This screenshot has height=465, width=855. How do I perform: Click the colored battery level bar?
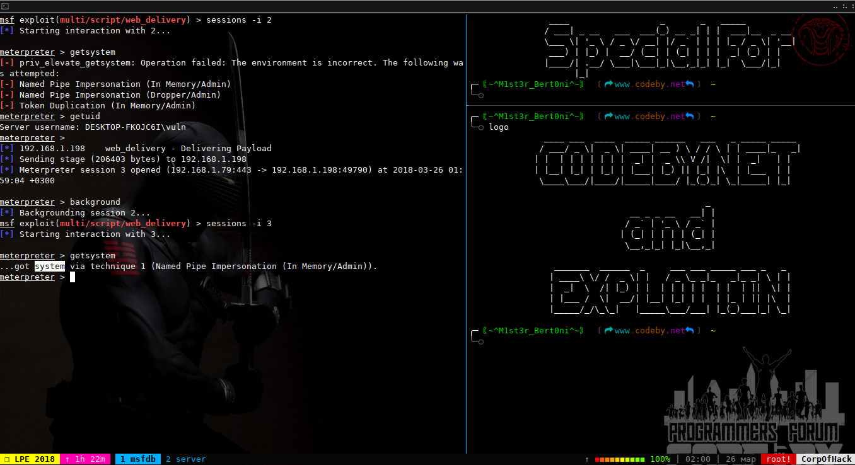click(620, 459)
